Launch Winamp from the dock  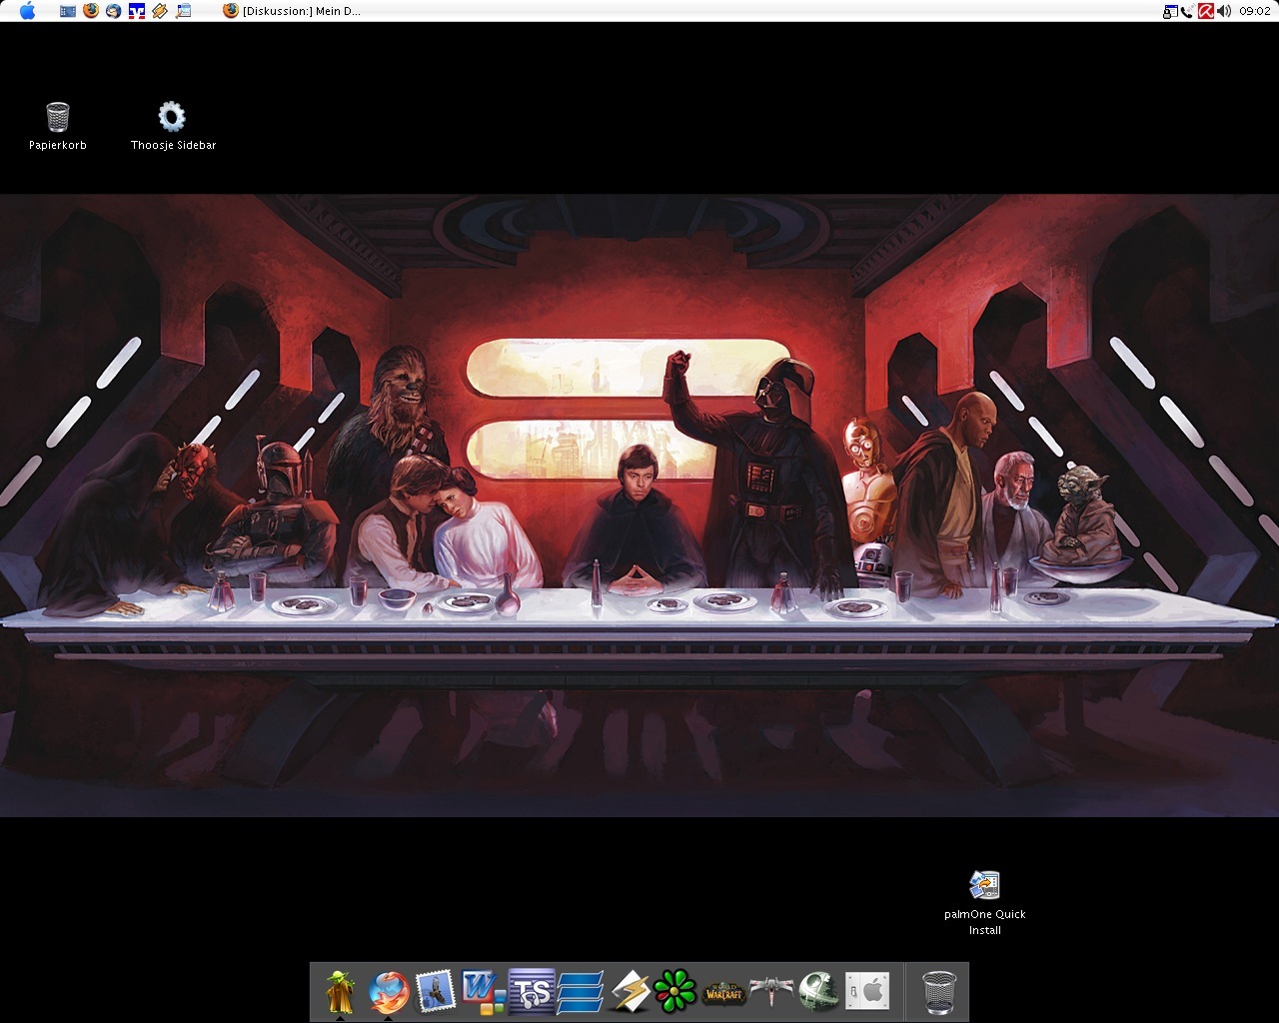629,991
